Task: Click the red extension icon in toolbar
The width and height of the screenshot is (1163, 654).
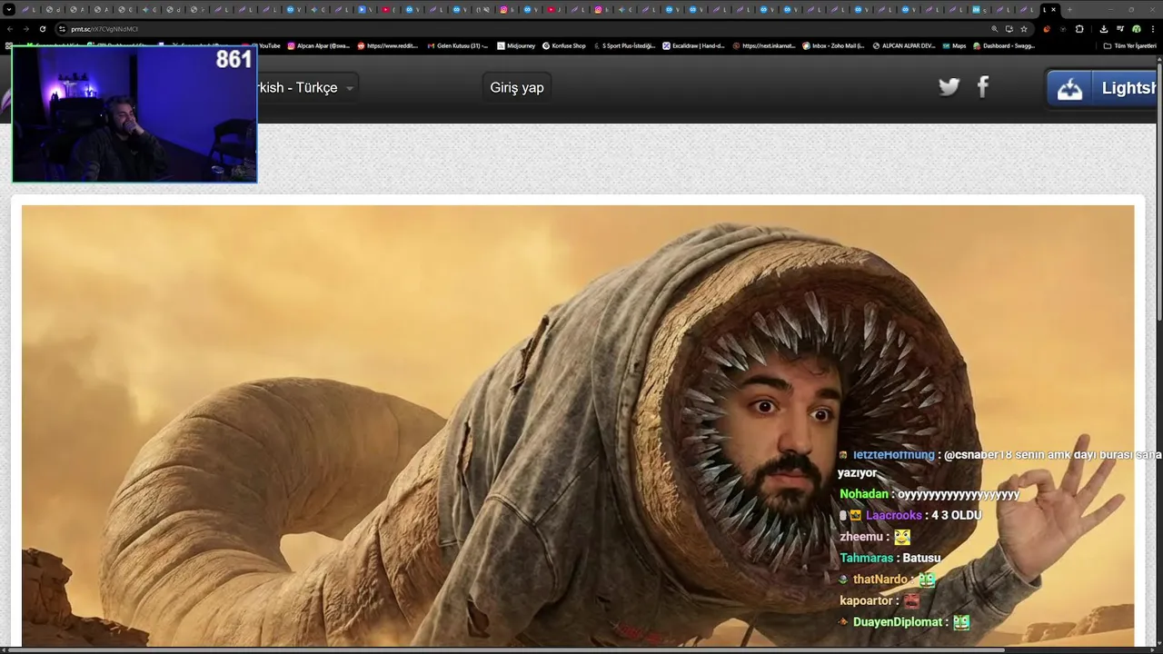Action: click(x=1048, y=29)
